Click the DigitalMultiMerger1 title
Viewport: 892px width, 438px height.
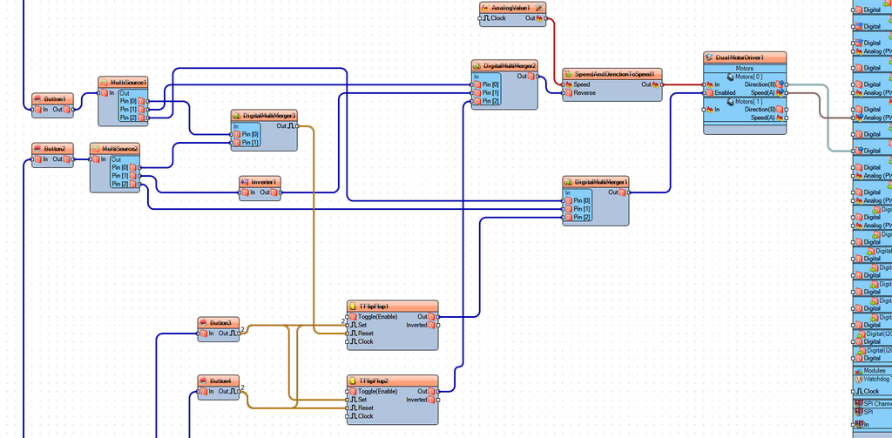point(601,182)
